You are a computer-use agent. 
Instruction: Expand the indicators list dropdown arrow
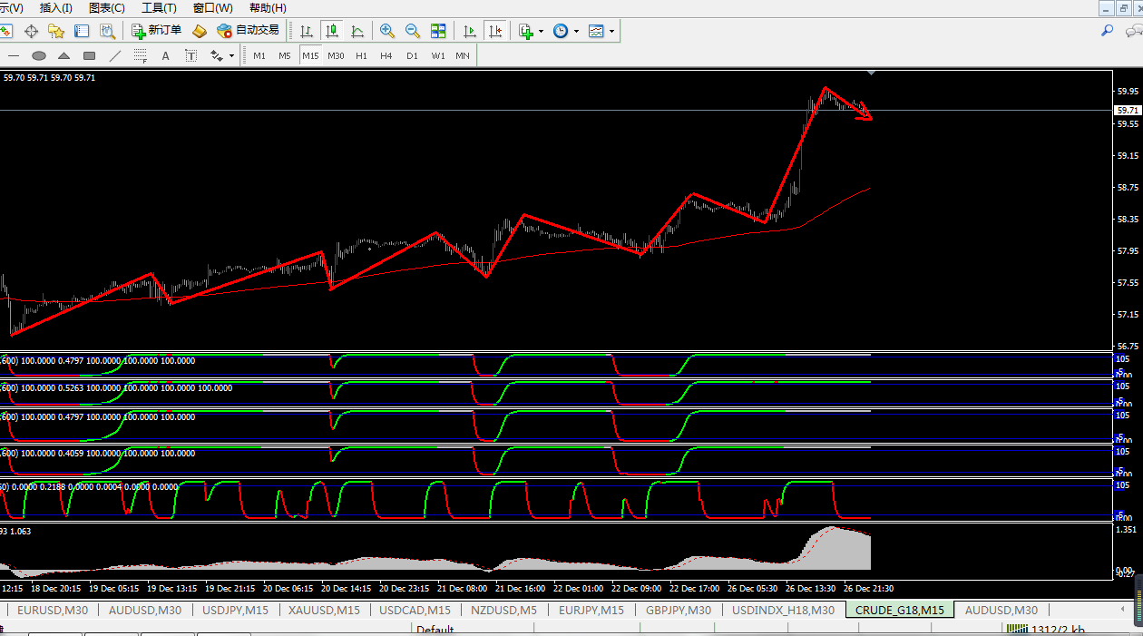(x=542, y=31)
